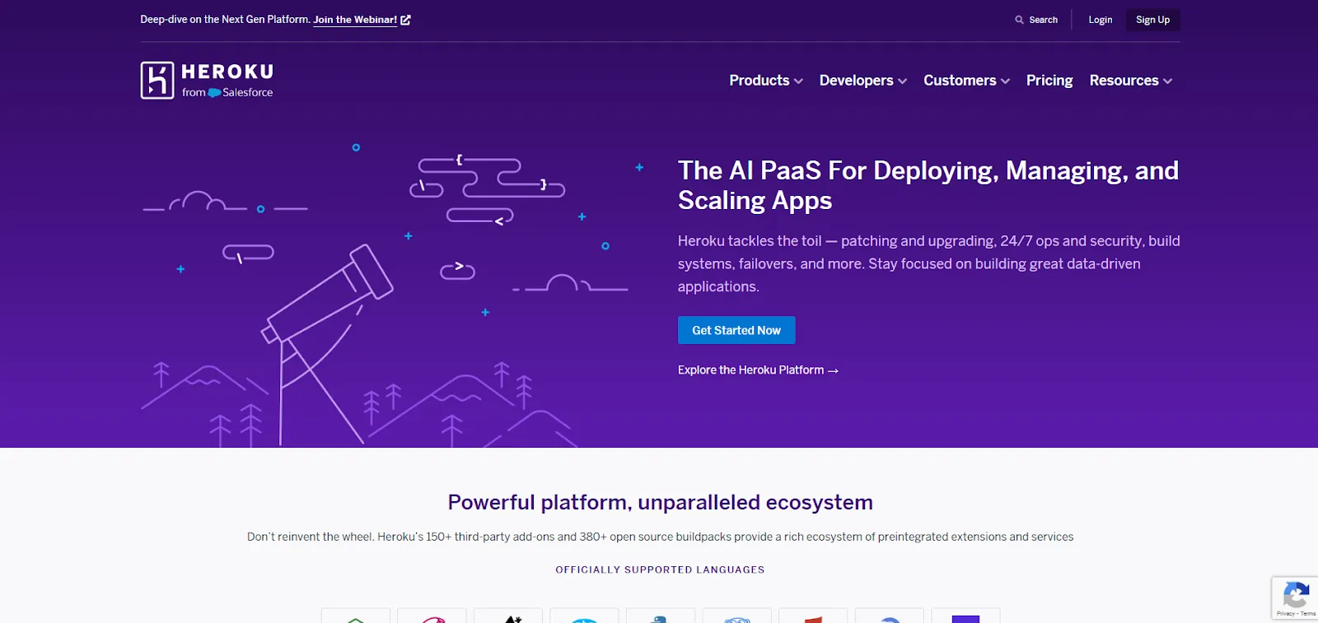Expand the Products chevron arrow

(798, 81)
